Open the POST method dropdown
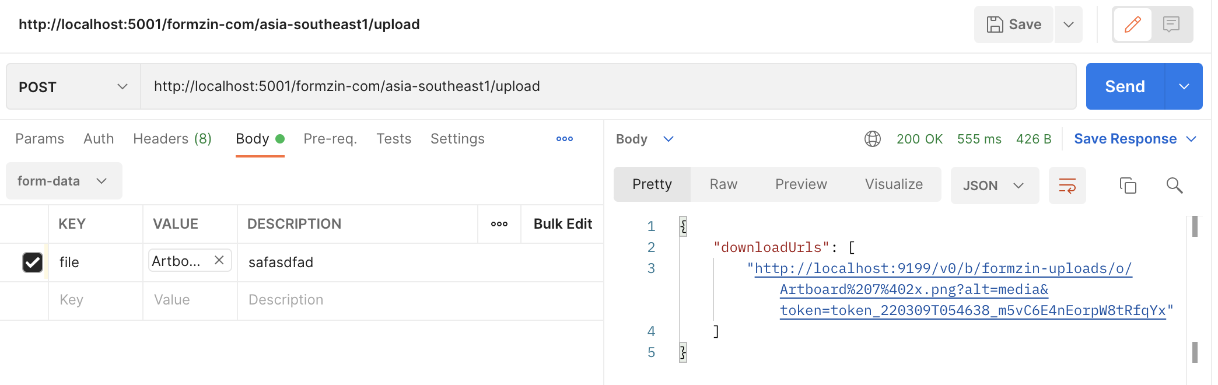Viewport: 1218px width, 385px height. pyautogui.click(x=73, y=87)
